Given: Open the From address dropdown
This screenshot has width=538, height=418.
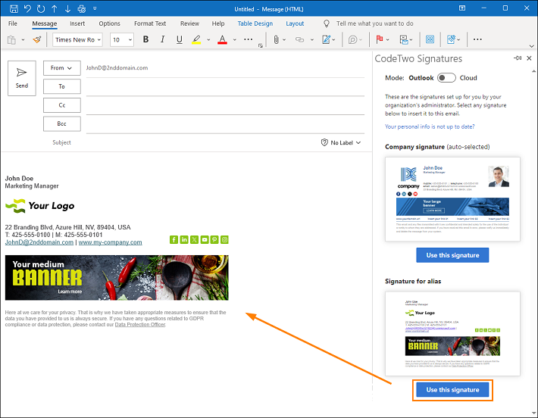Looking at the screenshot, I should click(62, 68).
